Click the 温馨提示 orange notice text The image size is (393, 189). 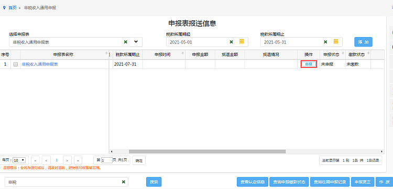[x=52, y=168]
